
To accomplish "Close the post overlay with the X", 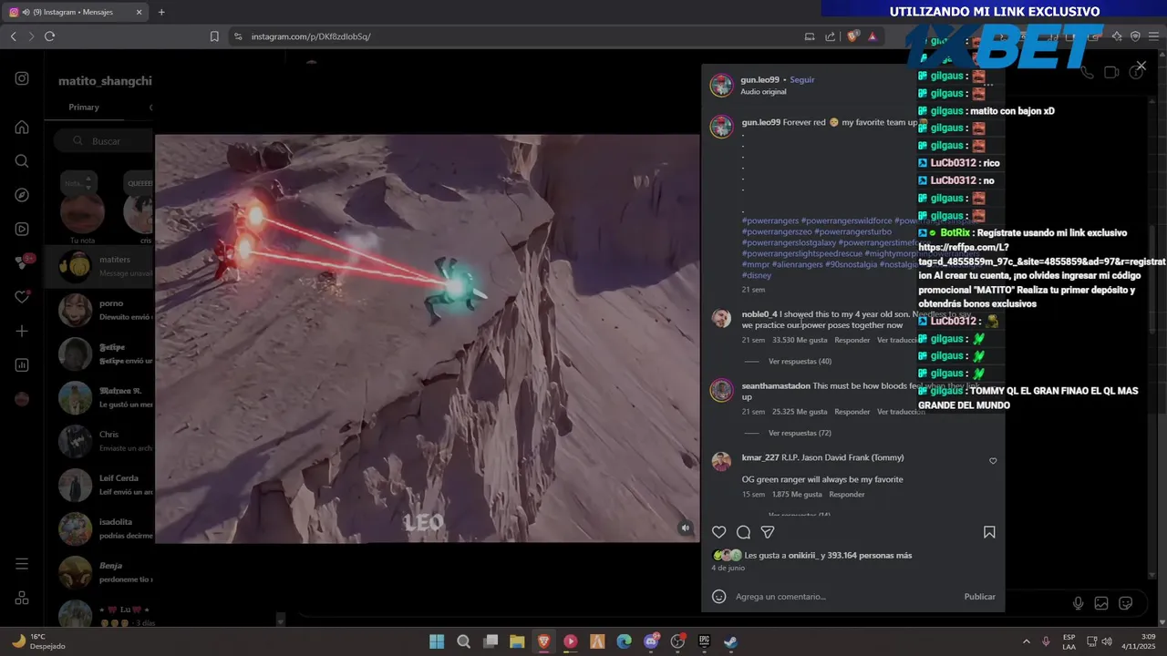I will pyautogui.click(x=1141, y=67).
